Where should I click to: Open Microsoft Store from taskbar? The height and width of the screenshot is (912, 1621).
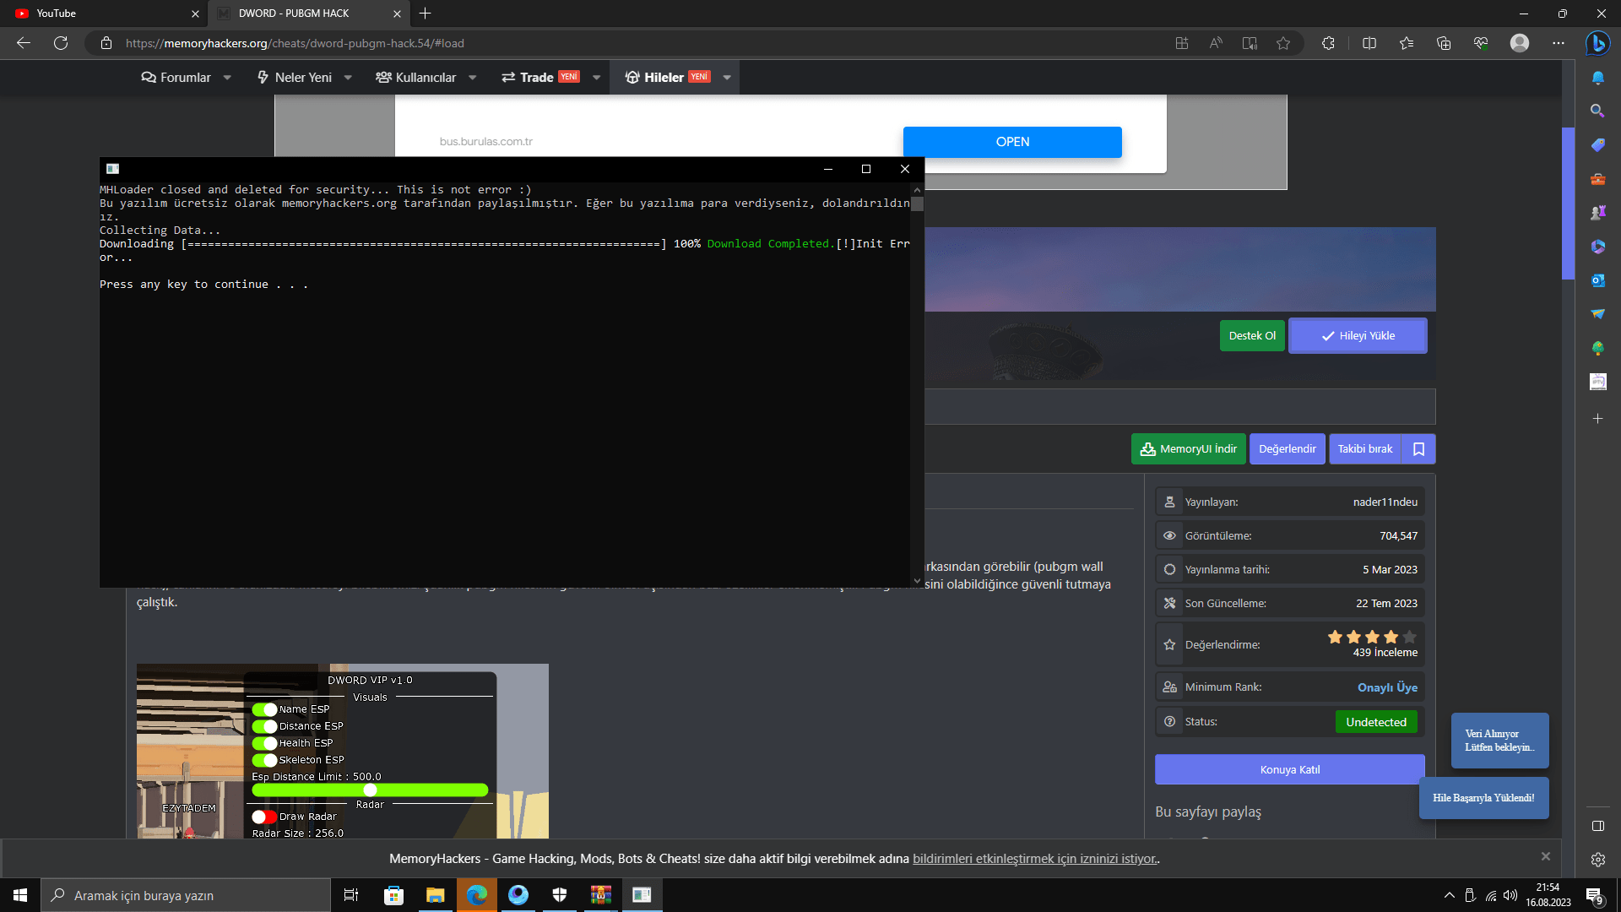(x=393, y=895)
